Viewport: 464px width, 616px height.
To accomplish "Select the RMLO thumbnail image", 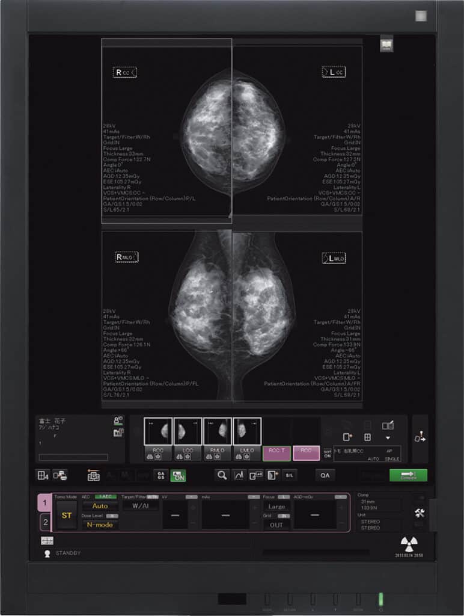I will coord(218,431).
